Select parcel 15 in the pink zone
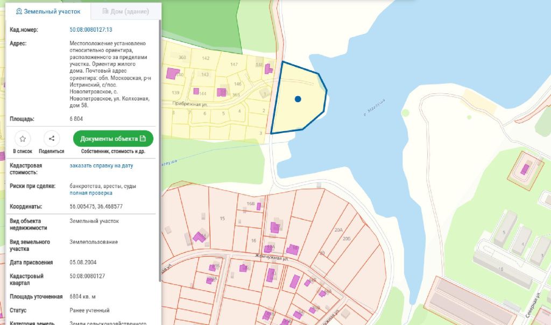Viewport: 551px width, 325px height. tap(222, 218)
